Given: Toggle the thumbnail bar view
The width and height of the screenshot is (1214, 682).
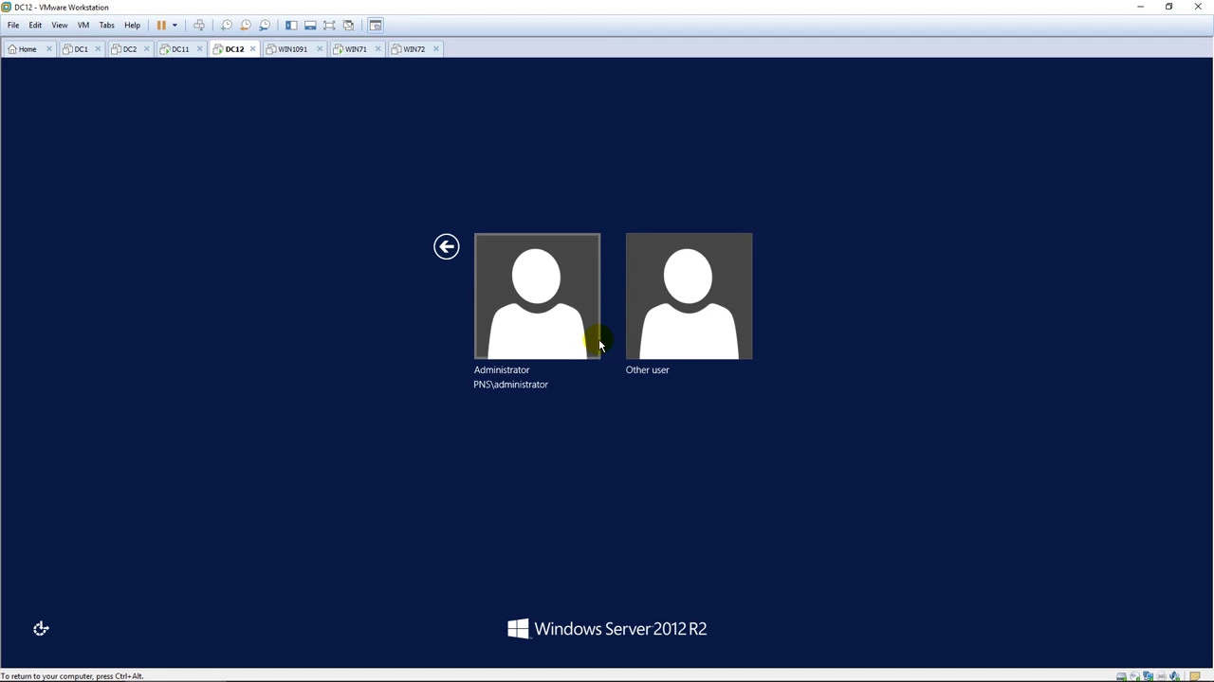Looking at the screenshot, I should [310, 25].
